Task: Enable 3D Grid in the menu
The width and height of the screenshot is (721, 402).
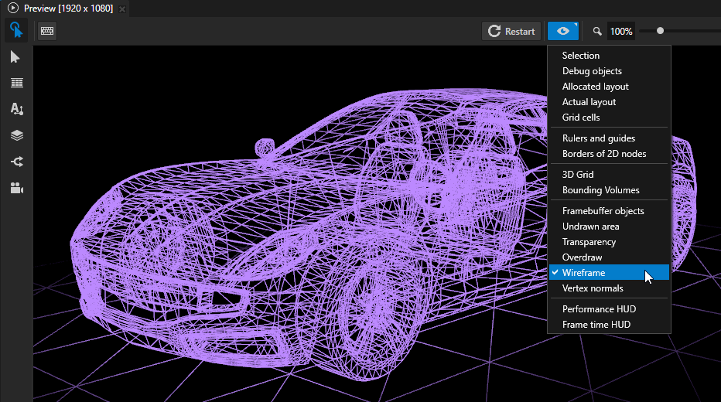Action: click(x=578, y=175)
